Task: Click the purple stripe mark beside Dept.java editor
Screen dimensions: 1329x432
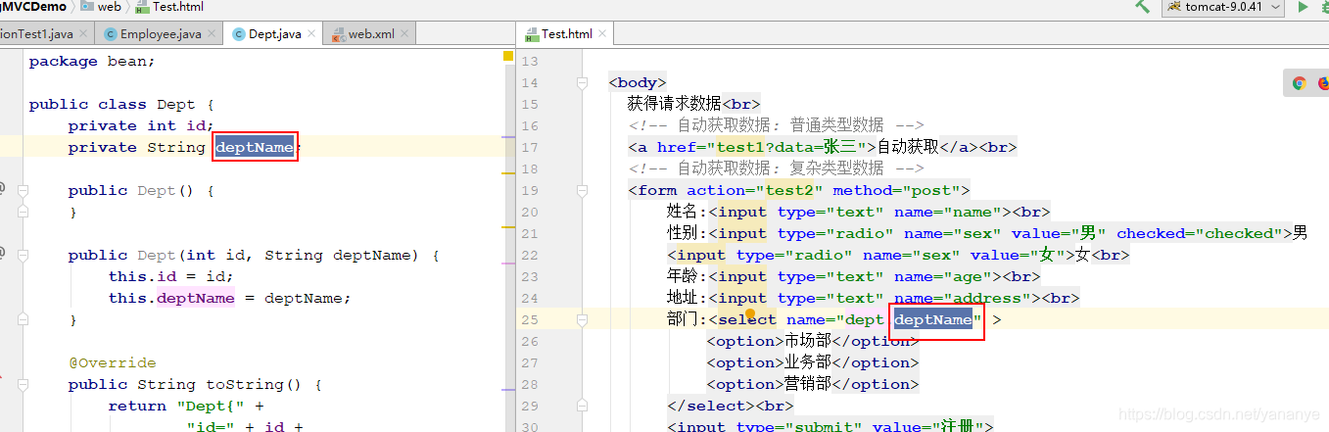Action: tap(508, 139)
